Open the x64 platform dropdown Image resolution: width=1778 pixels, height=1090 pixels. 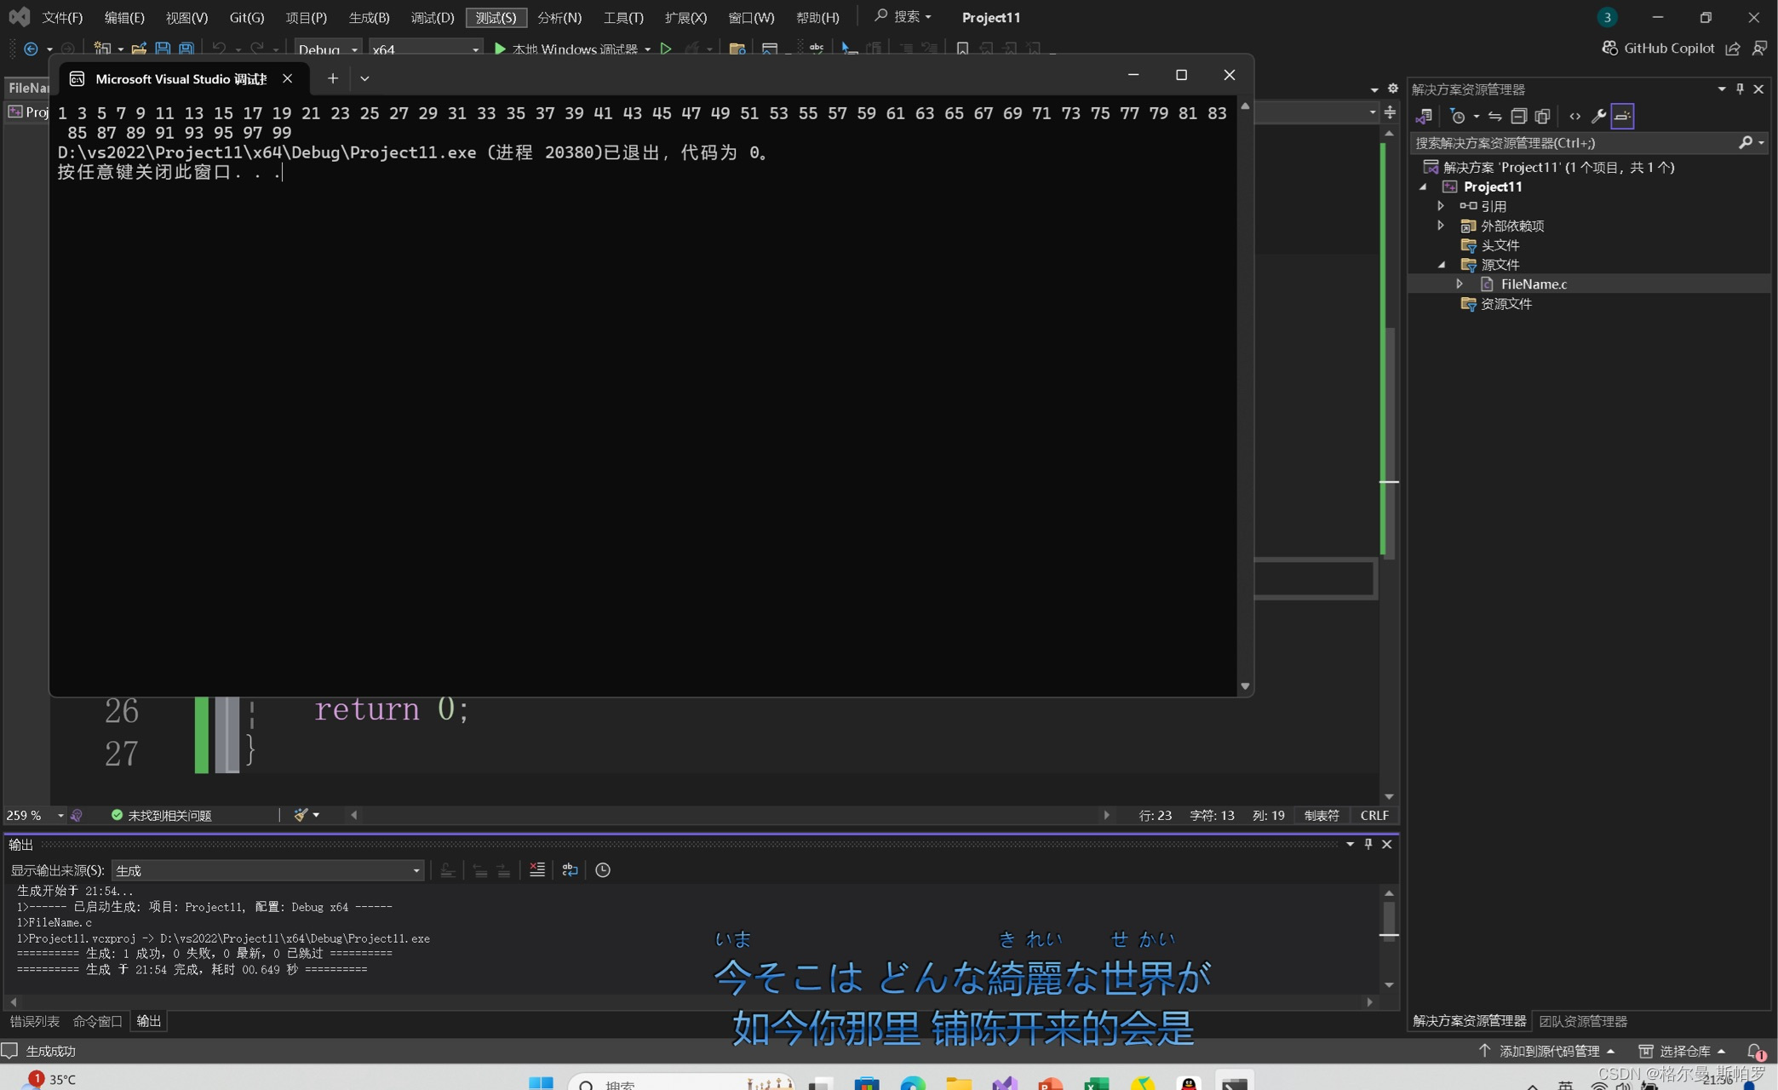click(x=425, y=49)
